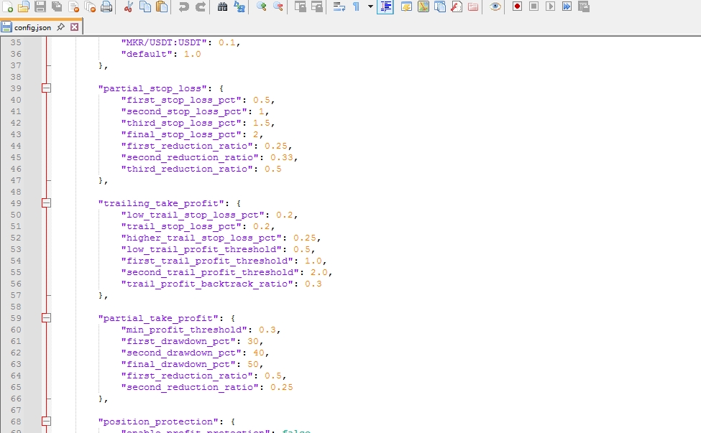
Task: Show the Function List panel
Action: 457,6
